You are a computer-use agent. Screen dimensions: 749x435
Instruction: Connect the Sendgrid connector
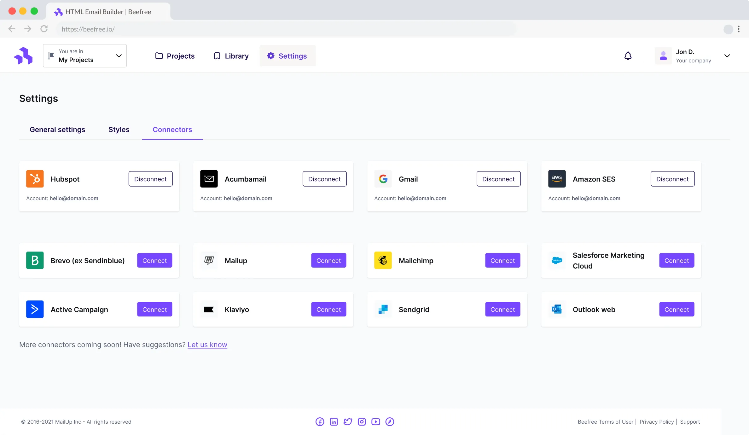(x=502, y=309)
